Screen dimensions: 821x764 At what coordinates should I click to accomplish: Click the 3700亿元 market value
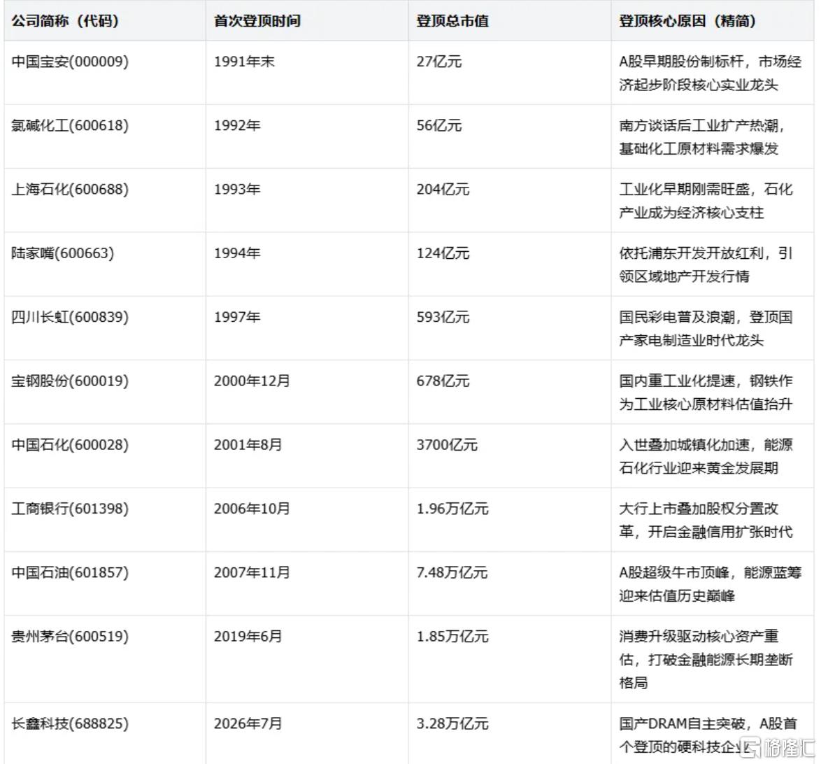[x=447, y=446]
